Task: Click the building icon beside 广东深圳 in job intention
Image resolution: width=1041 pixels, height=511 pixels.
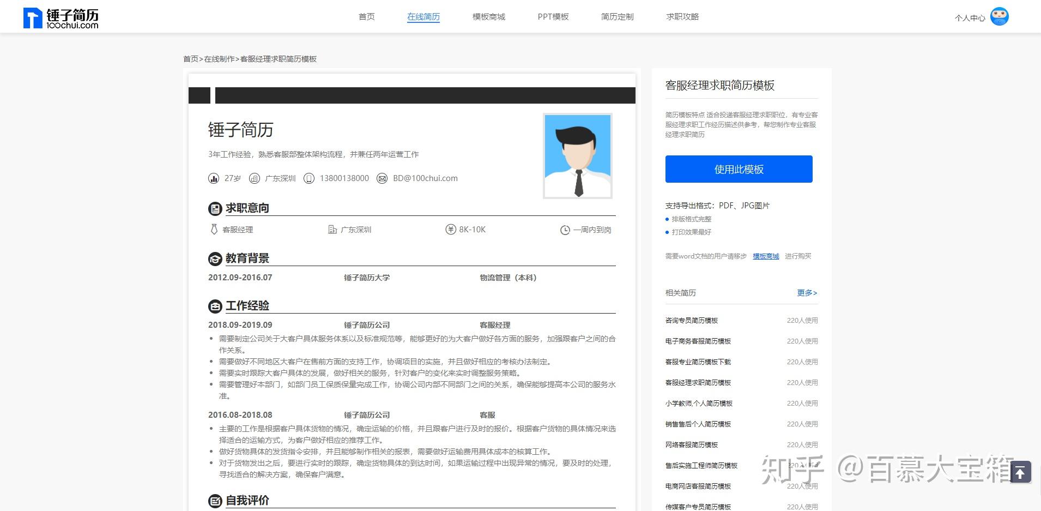Action: (x=332, y=230)
